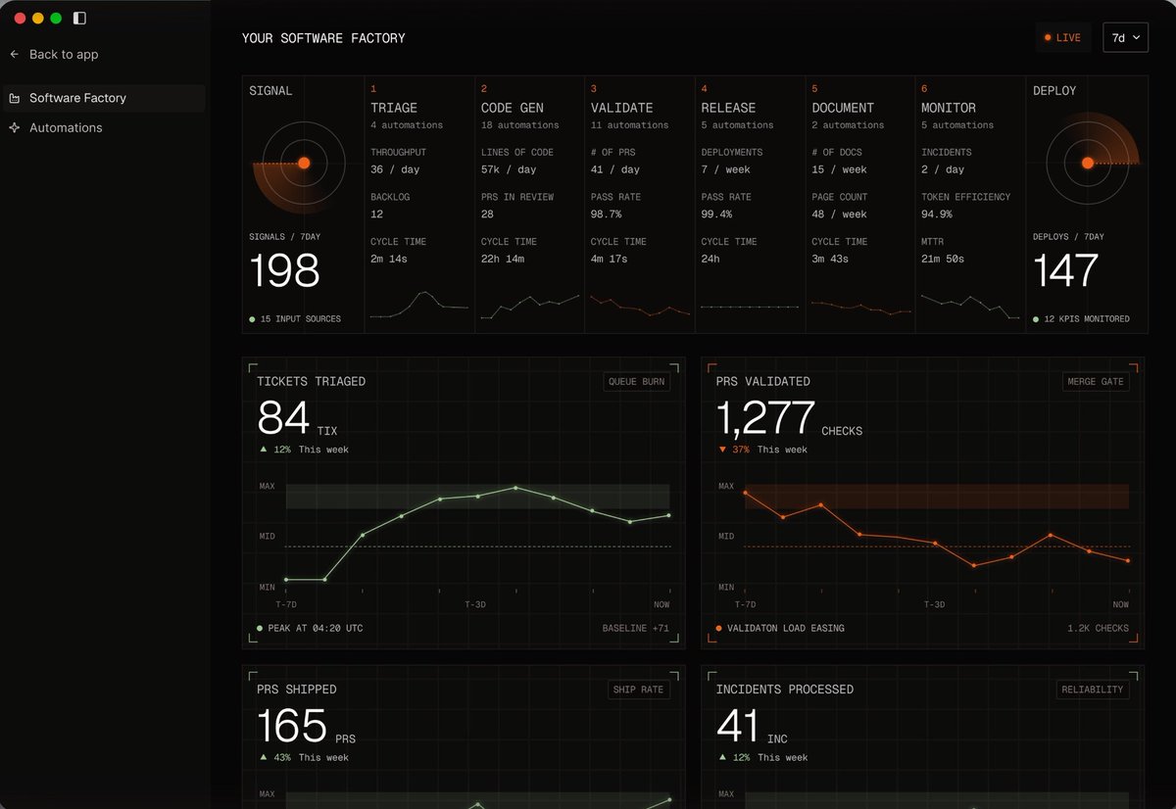
Task: Click the TRIAGE cycle time sparkline
Action: click(419, 305)
